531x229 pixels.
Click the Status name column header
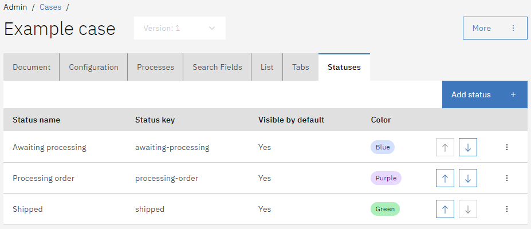(36, 120)
